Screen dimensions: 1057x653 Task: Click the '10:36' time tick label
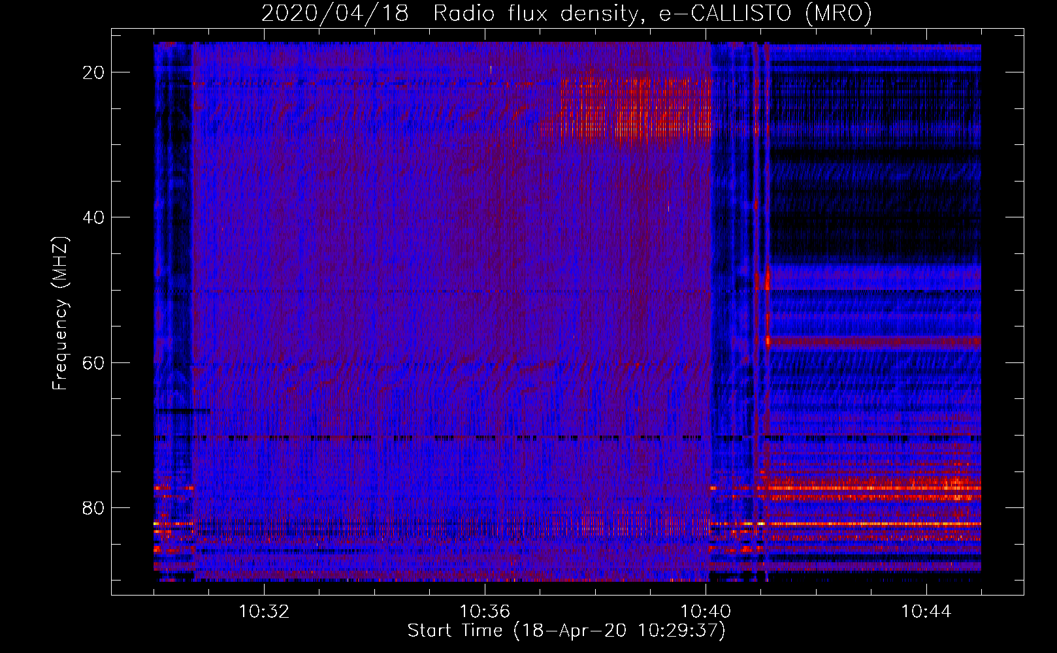tap(485, 612)
